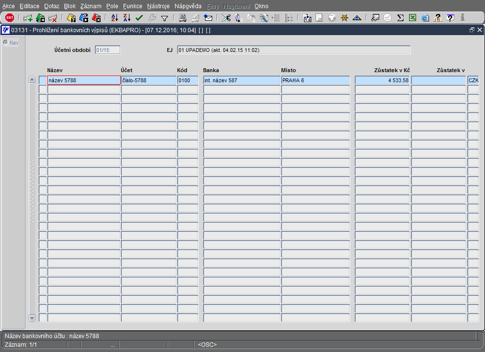This screenshot has height=352, width=485.
Task: Click the question mark with blocks help icon
Action: coord(438,18)
